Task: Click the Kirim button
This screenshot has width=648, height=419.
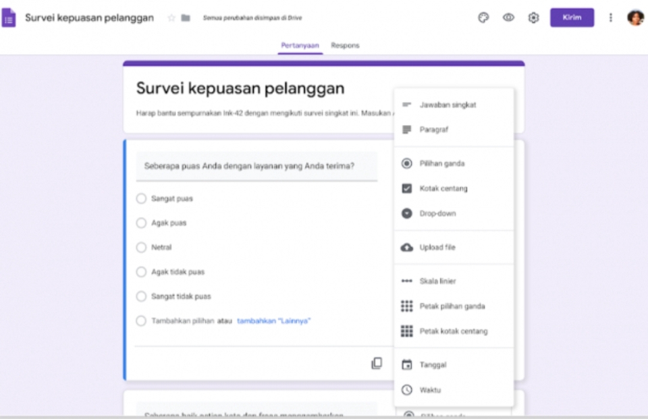Action: point(572,18)
